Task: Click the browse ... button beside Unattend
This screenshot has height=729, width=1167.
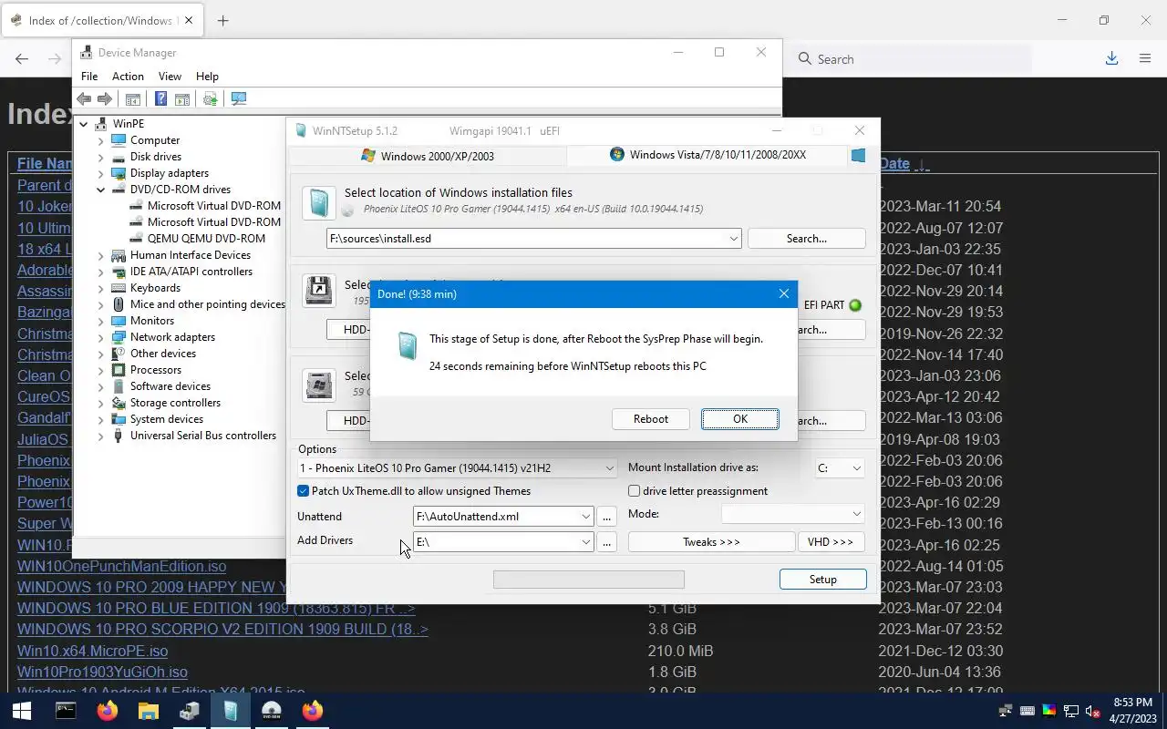Action: (607, 517)
